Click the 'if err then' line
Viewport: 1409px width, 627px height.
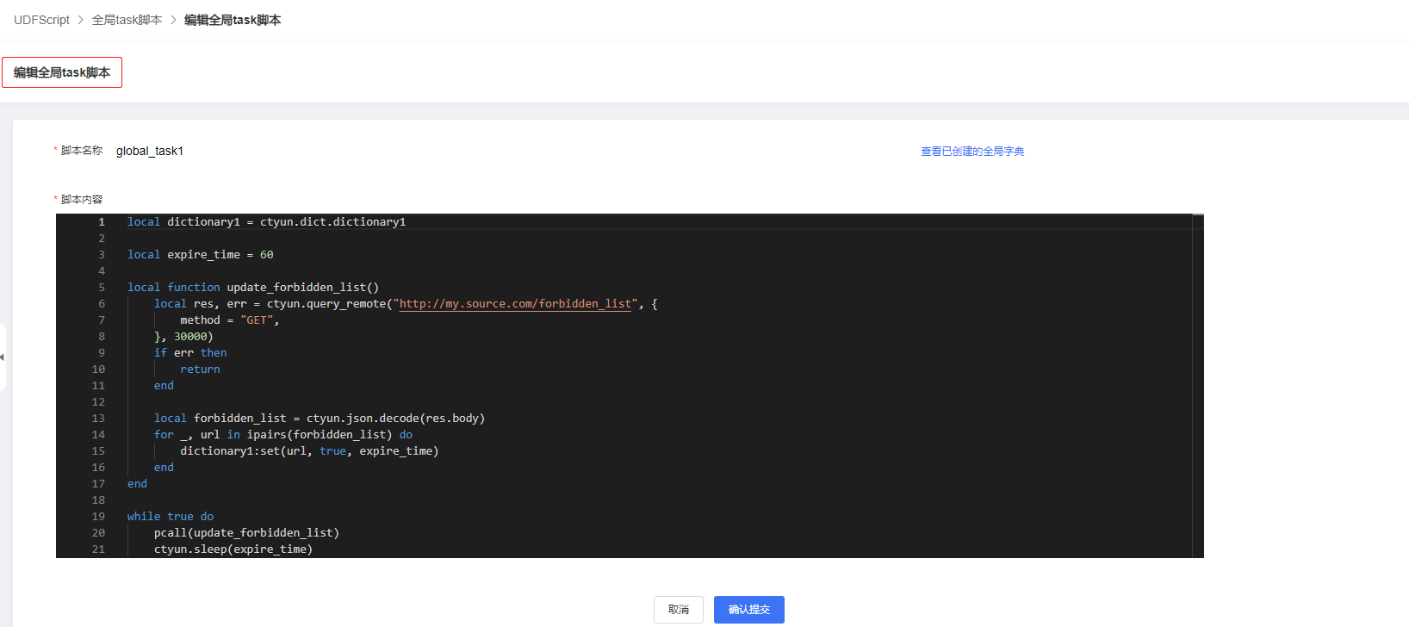point(190,352)
